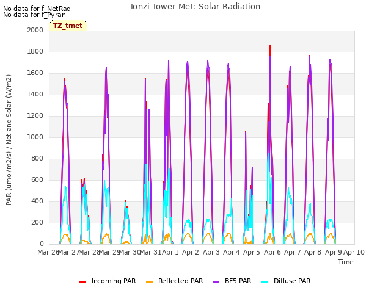The height and width of the screenshot is (293, 391).
Task: Click the y-axis title PAR / Net and Solar
Action: pos(9,140)
